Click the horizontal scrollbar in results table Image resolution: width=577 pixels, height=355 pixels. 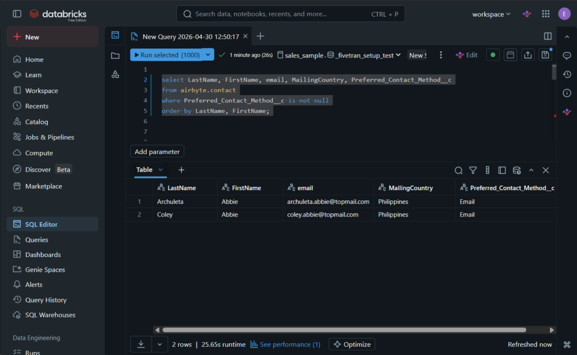(x=344, y=330)
